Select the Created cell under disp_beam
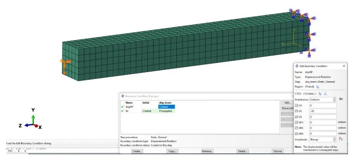Image resolution: width=352 pixels, height=158 pixels. click(x=166, y=107)
